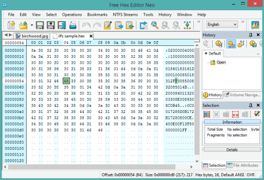Click the Select All grid icon
Image resolution: width=264 pixels, height=180 pixels.
point(206,114)
